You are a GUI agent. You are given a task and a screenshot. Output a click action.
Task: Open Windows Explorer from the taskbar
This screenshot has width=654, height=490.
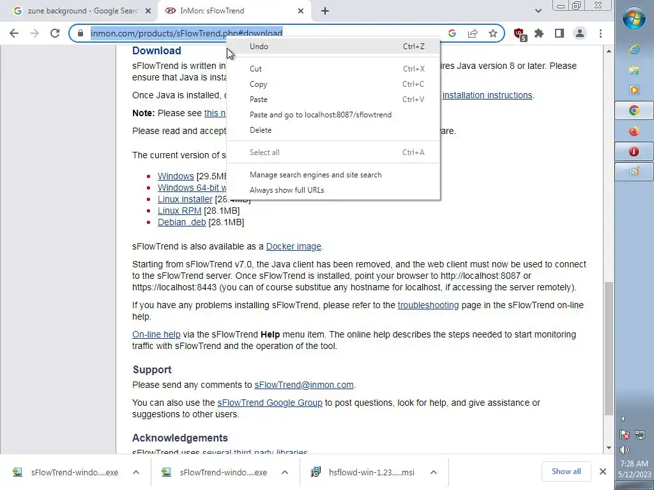coord(634,70)
